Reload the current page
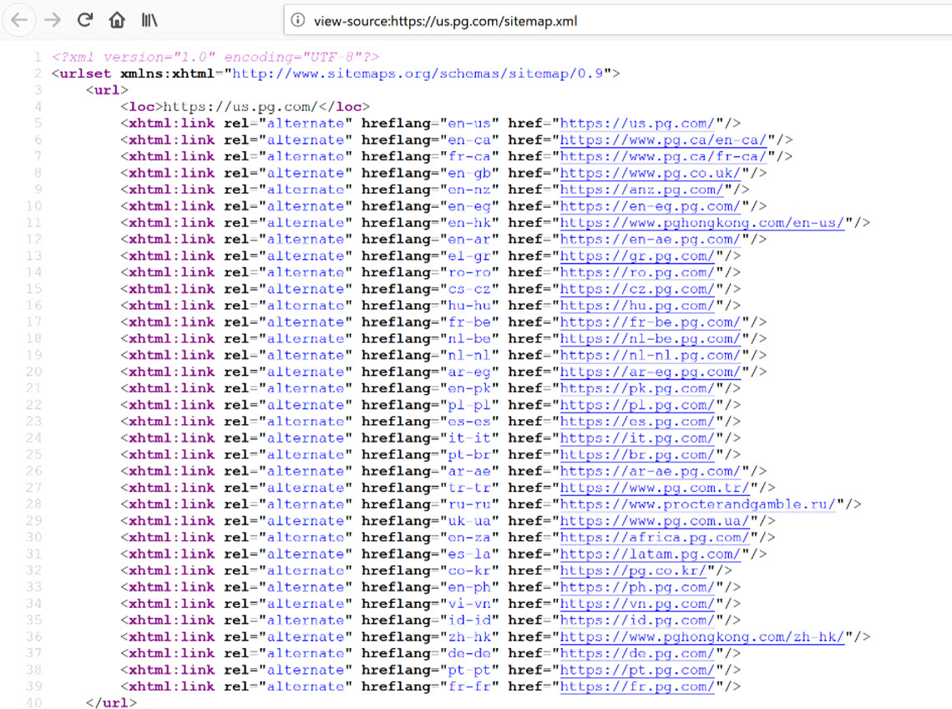The width and height of the screenshot is (952, 709). pyautogui.click(x=84, y=21)
